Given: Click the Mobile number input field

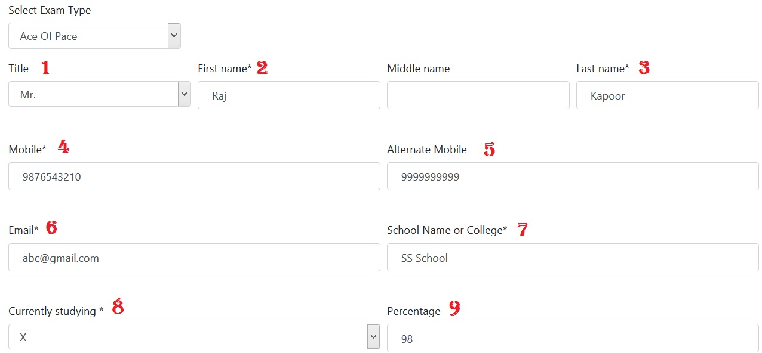Looking at the screenshot, I should pos(194,176).
